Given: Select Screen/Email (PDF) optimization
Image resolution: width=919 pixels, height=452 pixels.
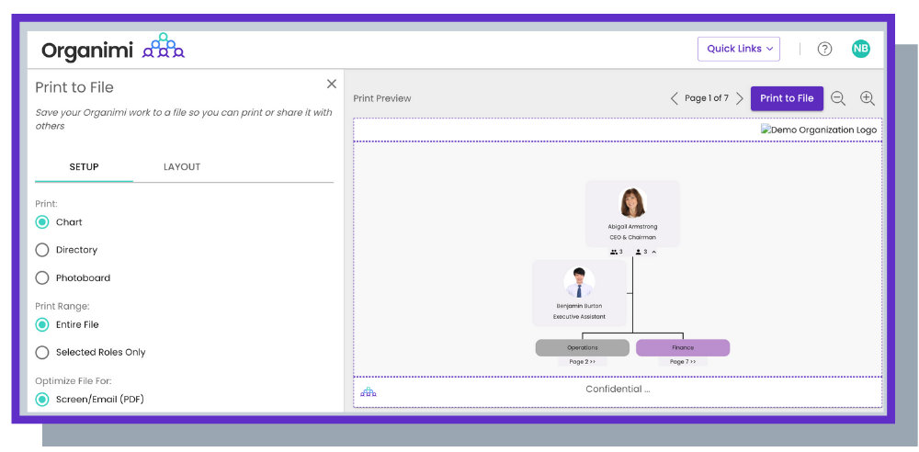Looking at the screenshot, I should 42,400.
